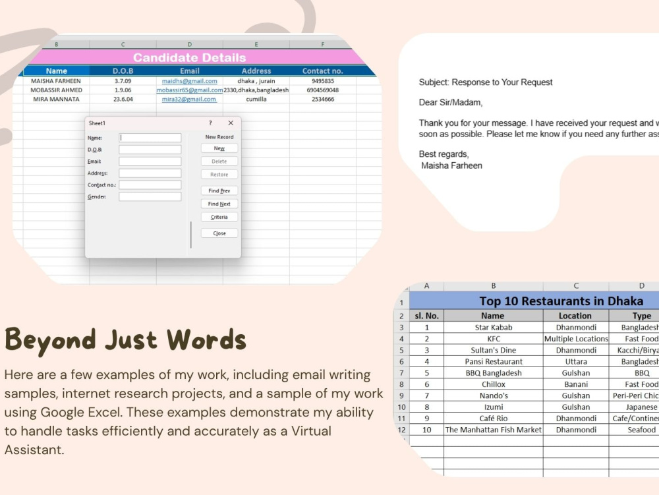Select the Location header cell
This screenshot has width=659, height=495.
[x=576, y=316]
